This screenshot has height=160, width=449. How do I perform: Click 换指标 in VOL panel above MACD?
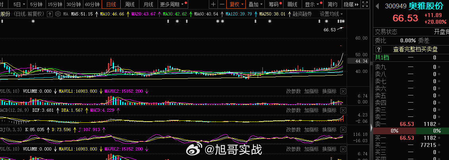tap(329, 91)
